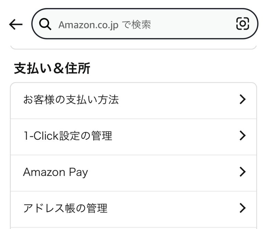Go to アドレス帳の管理
Screen dimensions: 267x229
[133, 208]
